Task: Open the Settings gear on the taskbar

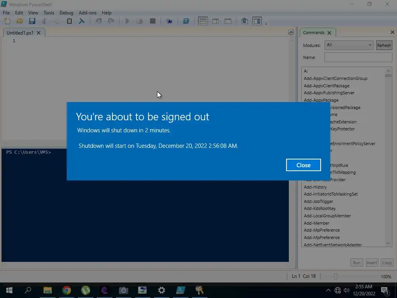Action: (x=161, y=290)
